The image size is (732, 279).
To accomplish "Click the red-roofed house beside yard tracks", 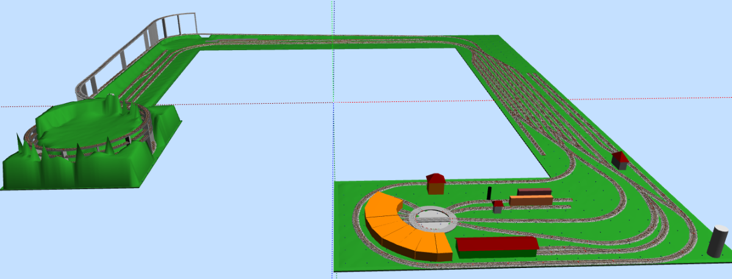I will point(620,160).
